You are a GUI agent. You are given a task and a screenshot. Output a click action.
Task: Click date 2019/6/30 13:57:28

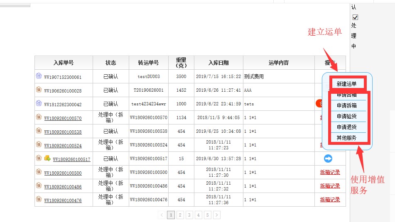[218, 159]
